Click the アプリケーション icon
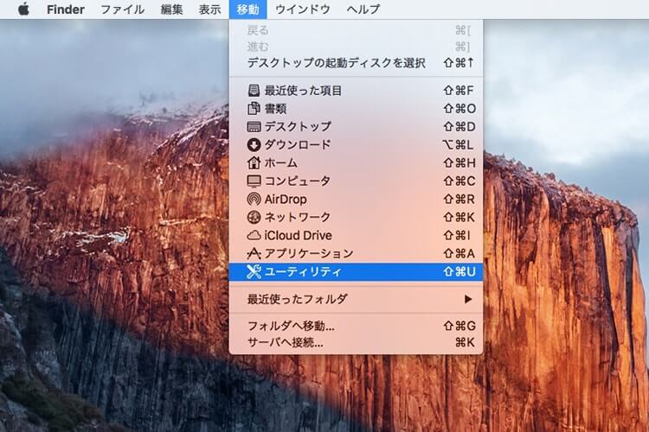Screen dimensions: 649x432 pos(254,253)
